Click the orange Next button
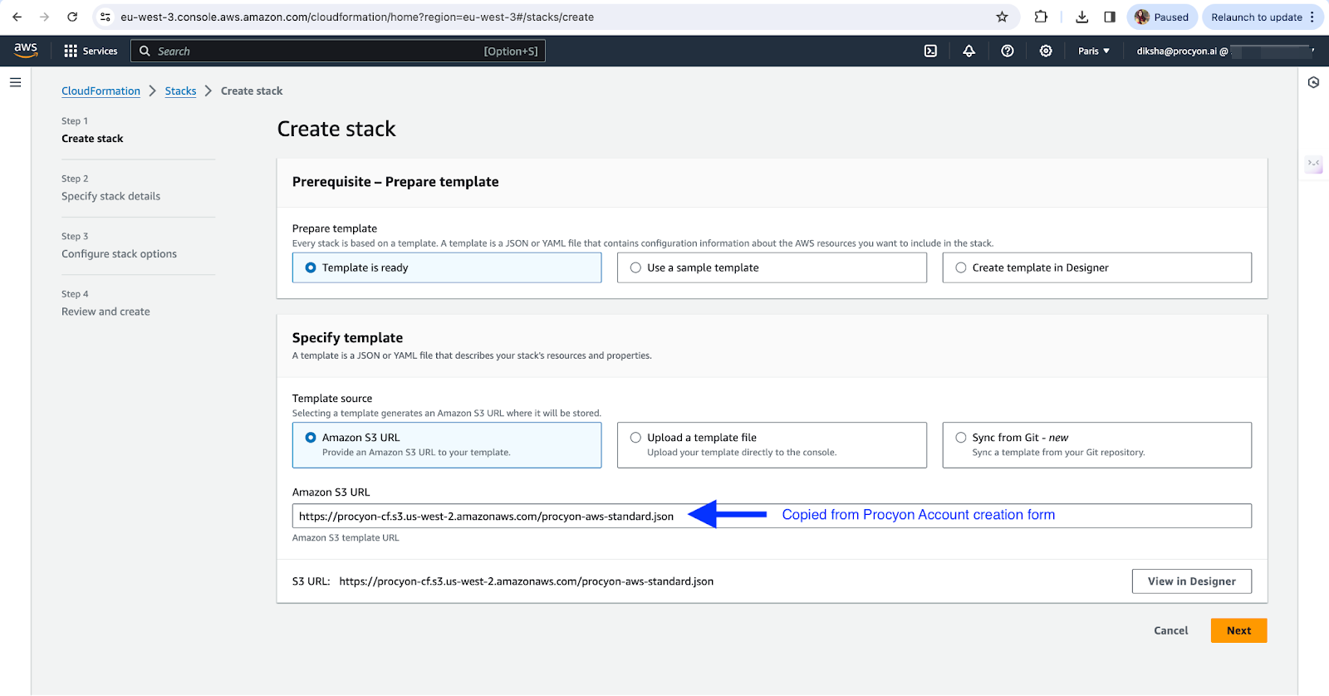 click(x=1238, y=630)
